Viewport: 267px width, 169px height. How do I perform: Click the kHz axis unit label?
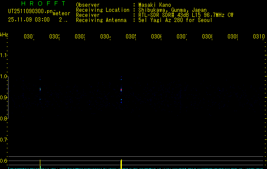click(x=4, y=35)
